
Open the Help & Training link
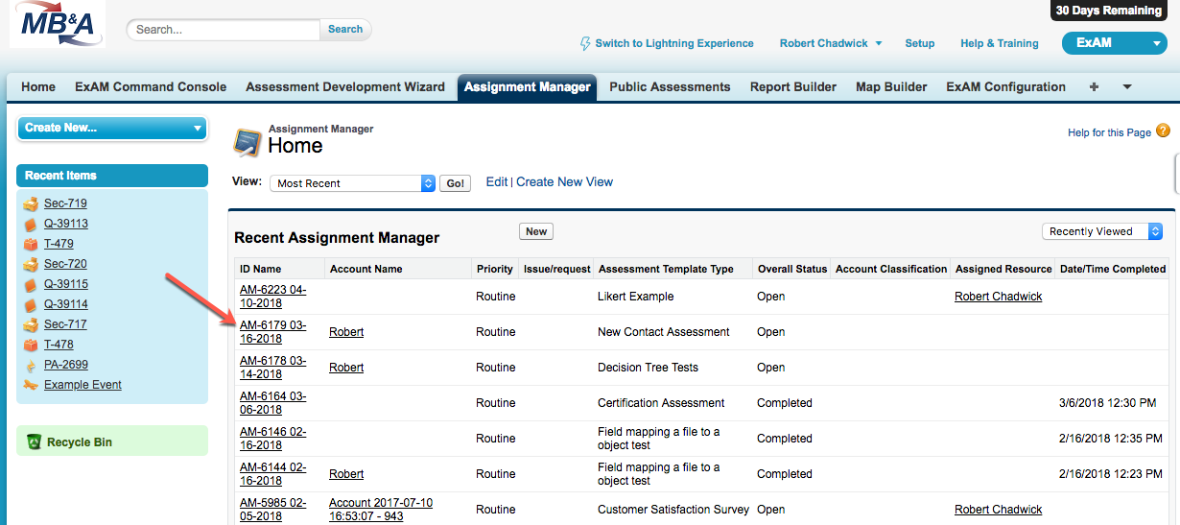coord(1000,43)
